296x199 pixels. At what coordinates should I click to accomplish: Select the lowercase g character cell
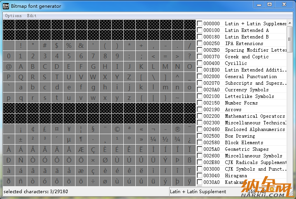93,87
